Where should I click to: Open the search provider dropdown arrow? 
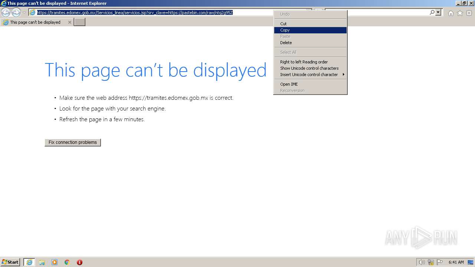[438, 13]
